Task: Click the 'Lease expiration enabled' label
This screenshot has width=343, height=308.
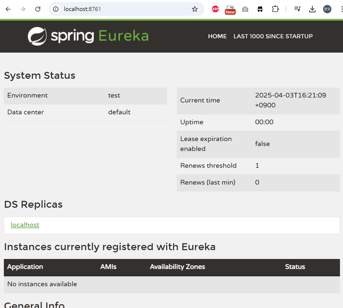Action: click(x=206, y=144)
